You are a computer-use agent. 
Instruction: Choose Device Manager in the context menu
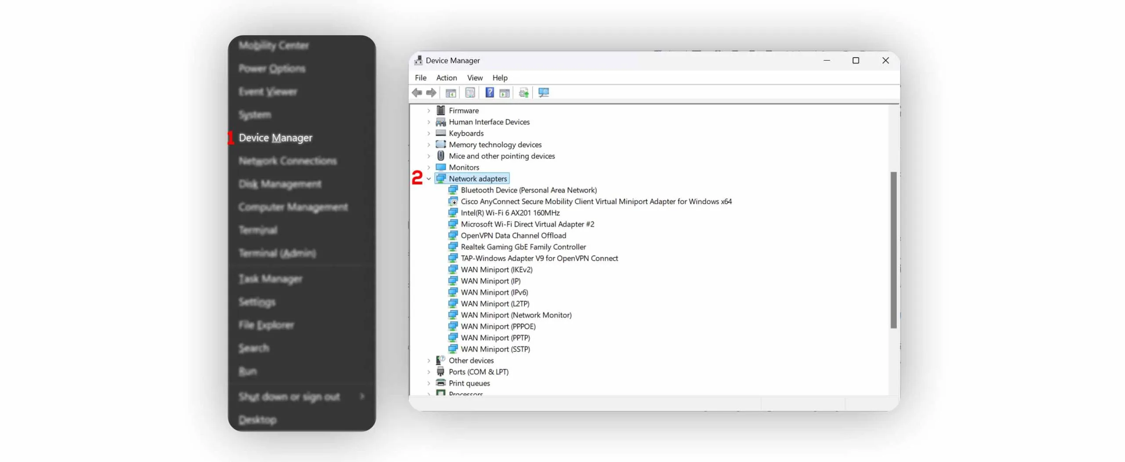[275, 138]
